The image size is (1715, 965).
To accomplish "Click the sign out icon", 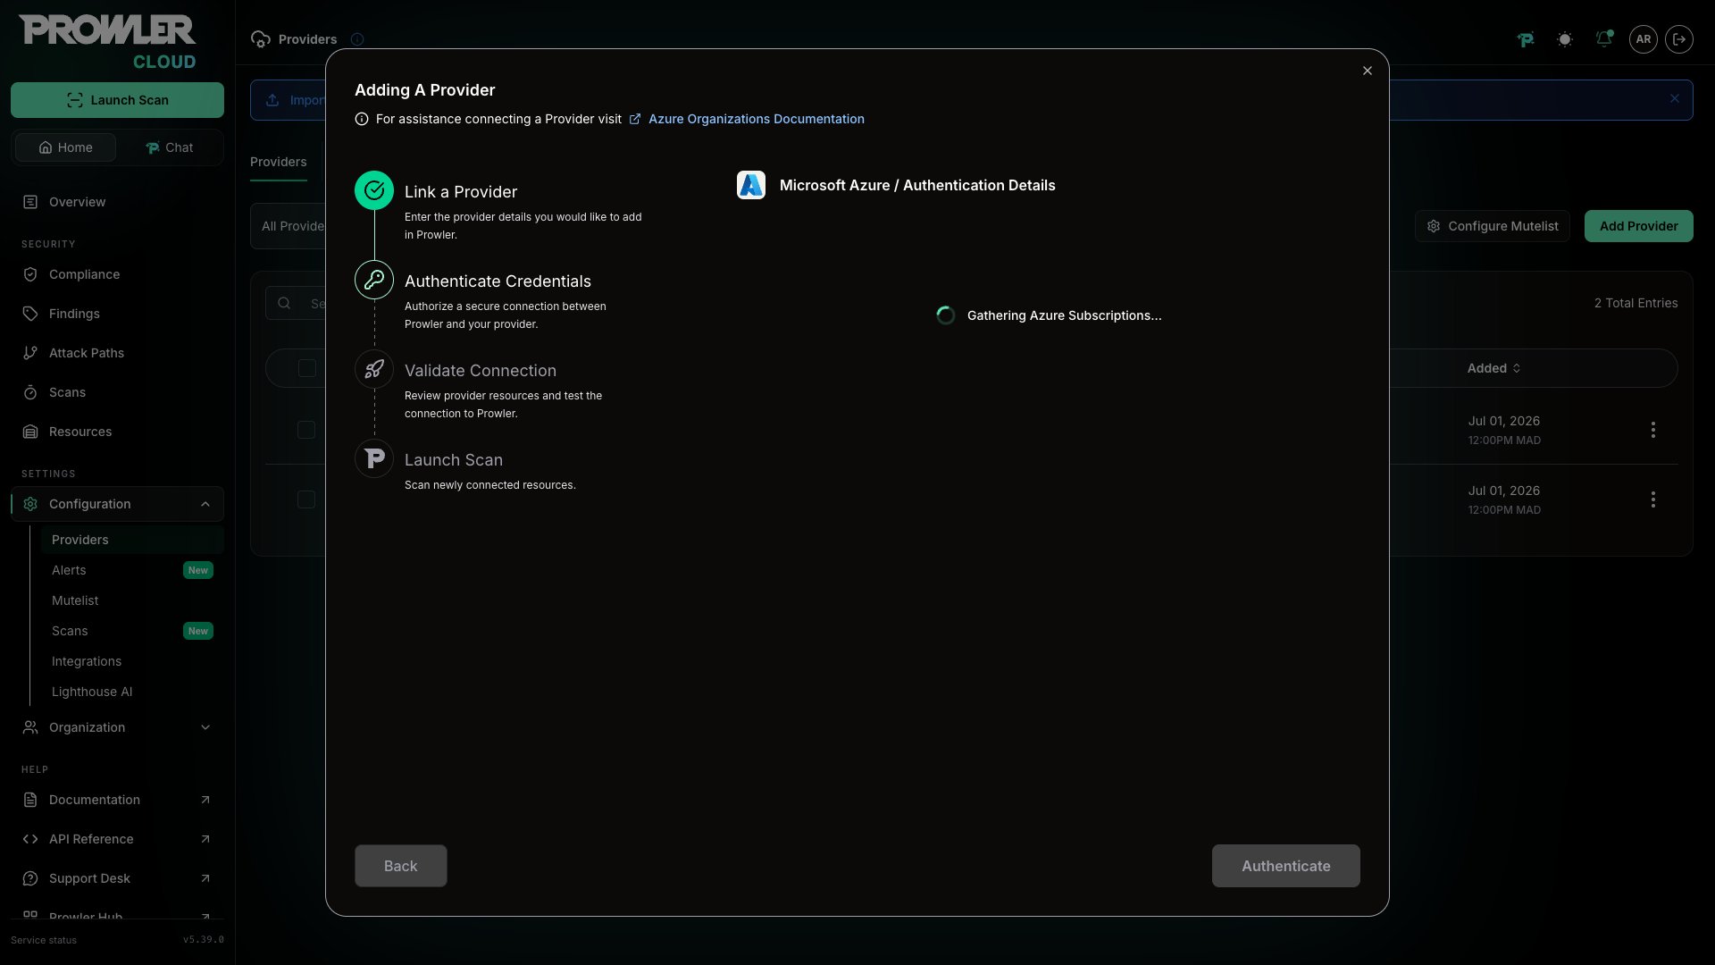I will 1679,39.
